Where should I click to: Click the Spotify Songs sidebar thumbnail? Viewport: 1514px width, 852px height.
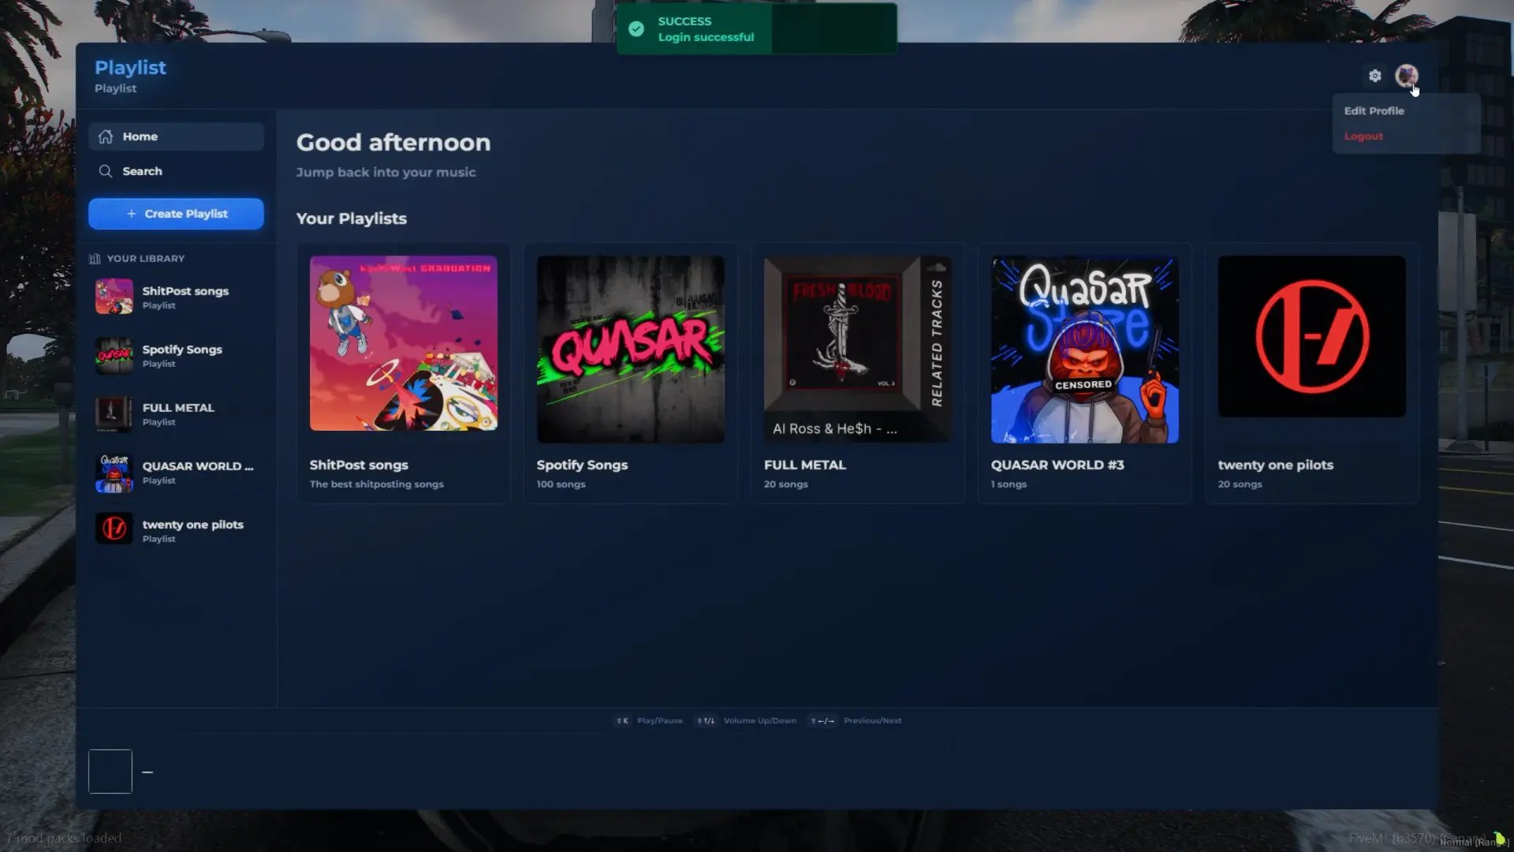click(114, 356)
